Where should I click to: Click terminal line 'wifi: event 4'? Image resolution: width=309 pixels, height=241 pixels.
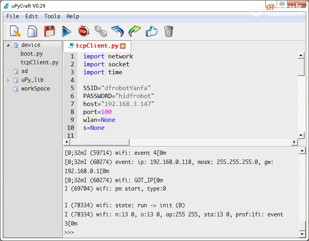[115, 153]
